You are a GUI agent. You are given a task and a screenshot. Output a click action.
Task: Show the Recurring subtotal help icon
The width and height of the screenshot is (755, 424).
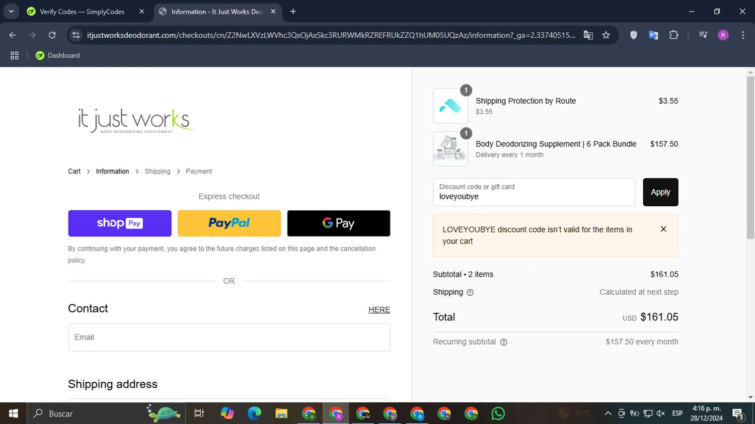(504, 342)
